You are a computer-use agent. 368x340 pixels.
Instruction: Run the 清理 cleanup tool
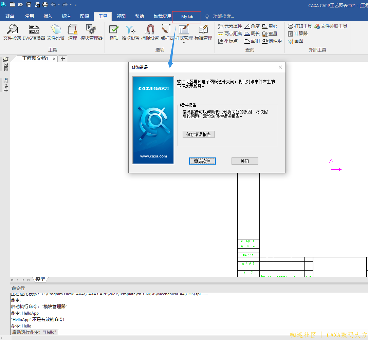73,32
